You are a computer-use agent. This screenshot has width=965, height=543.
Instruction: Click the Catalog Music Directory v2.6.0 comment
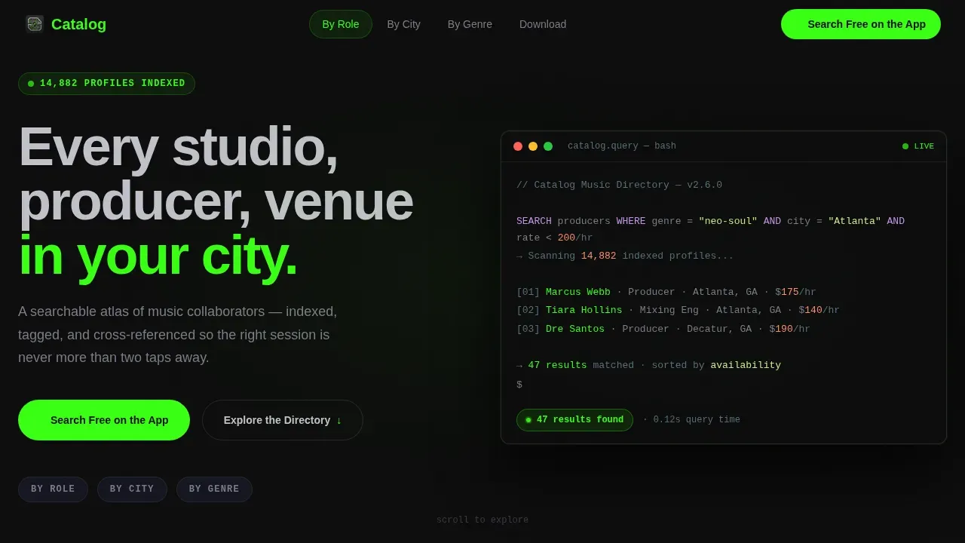(619, 186)
